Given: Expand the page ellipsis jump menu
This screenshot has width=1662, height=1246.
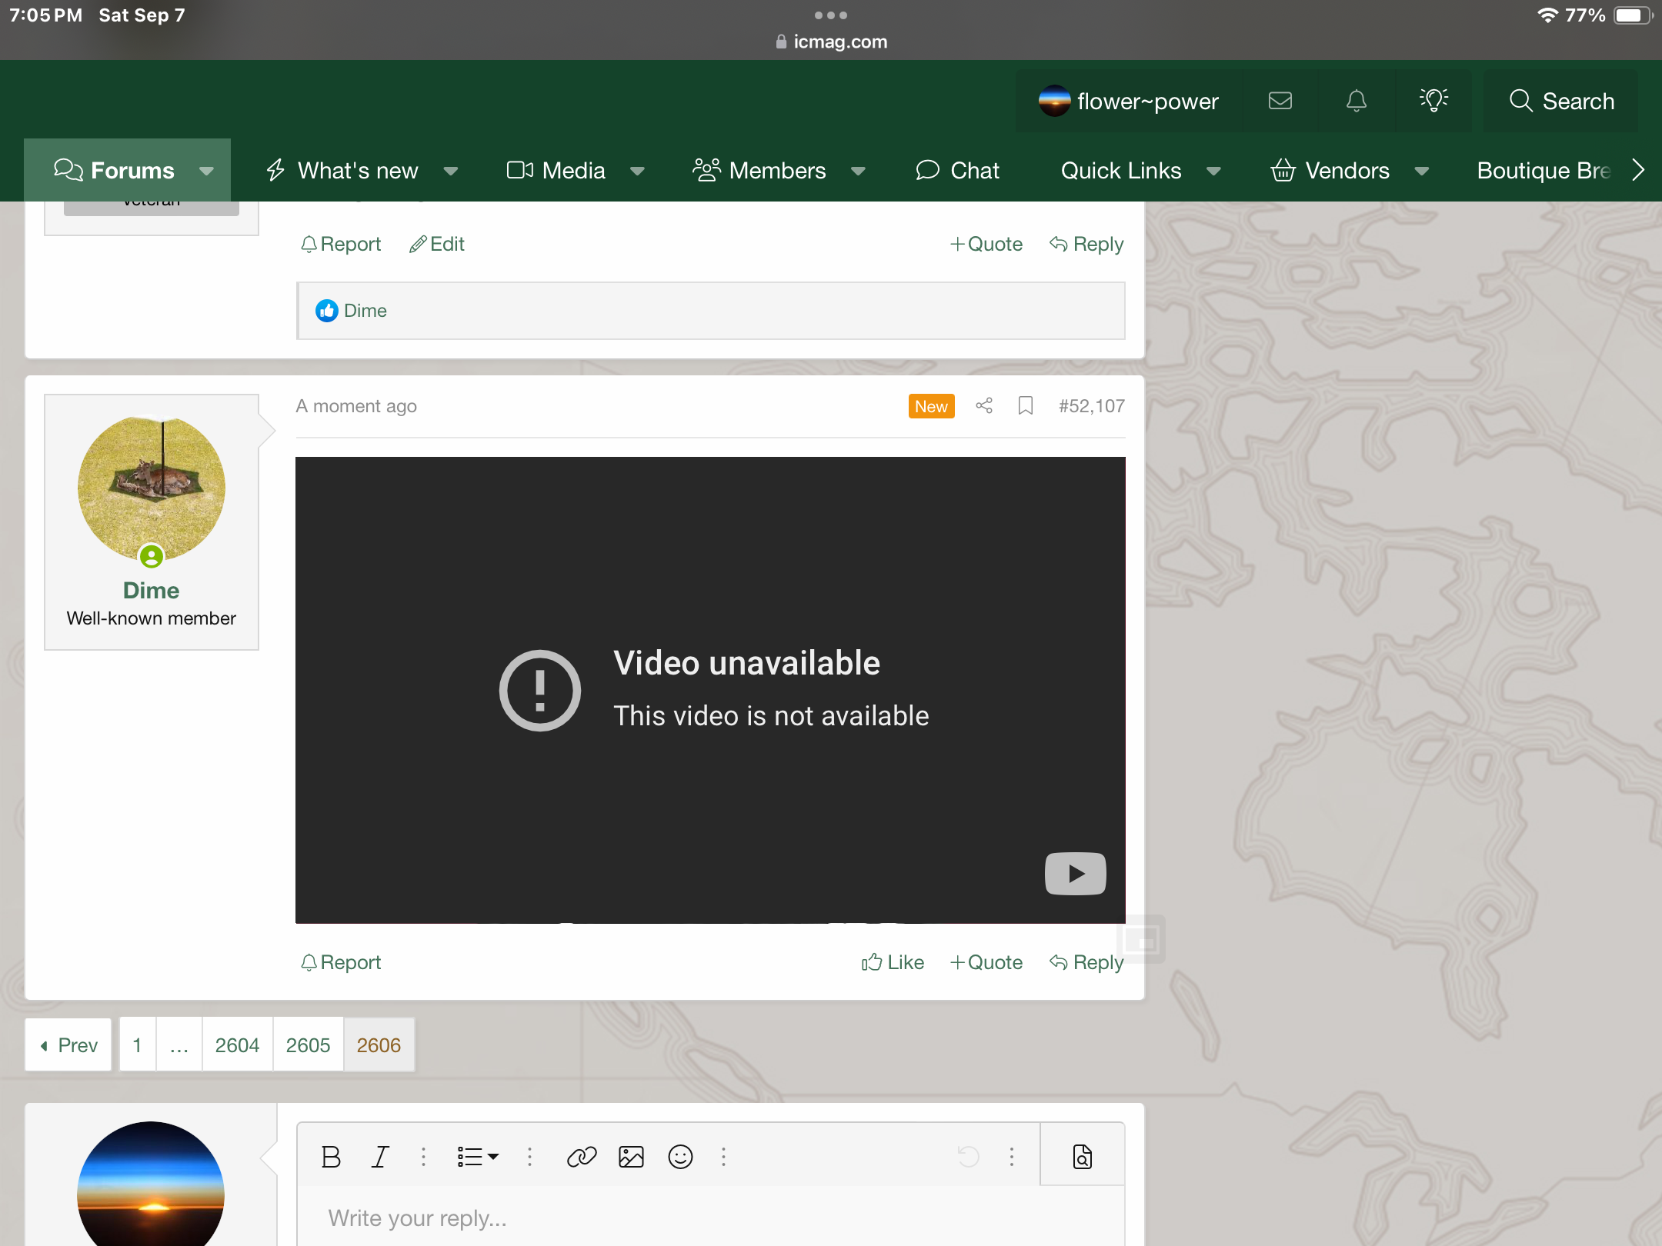Looking at the screenshot, I should click(x=179, y=1044).
